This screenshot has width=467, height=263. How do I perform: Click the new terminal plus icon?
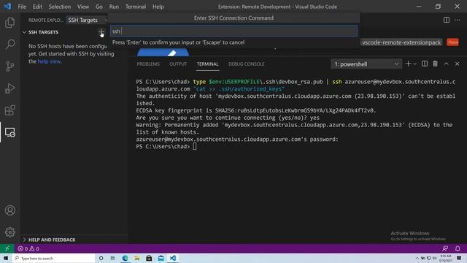coord(408,64)
